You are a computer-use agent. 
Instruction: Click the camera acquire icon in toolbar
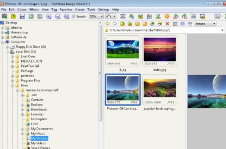point(4,16)
